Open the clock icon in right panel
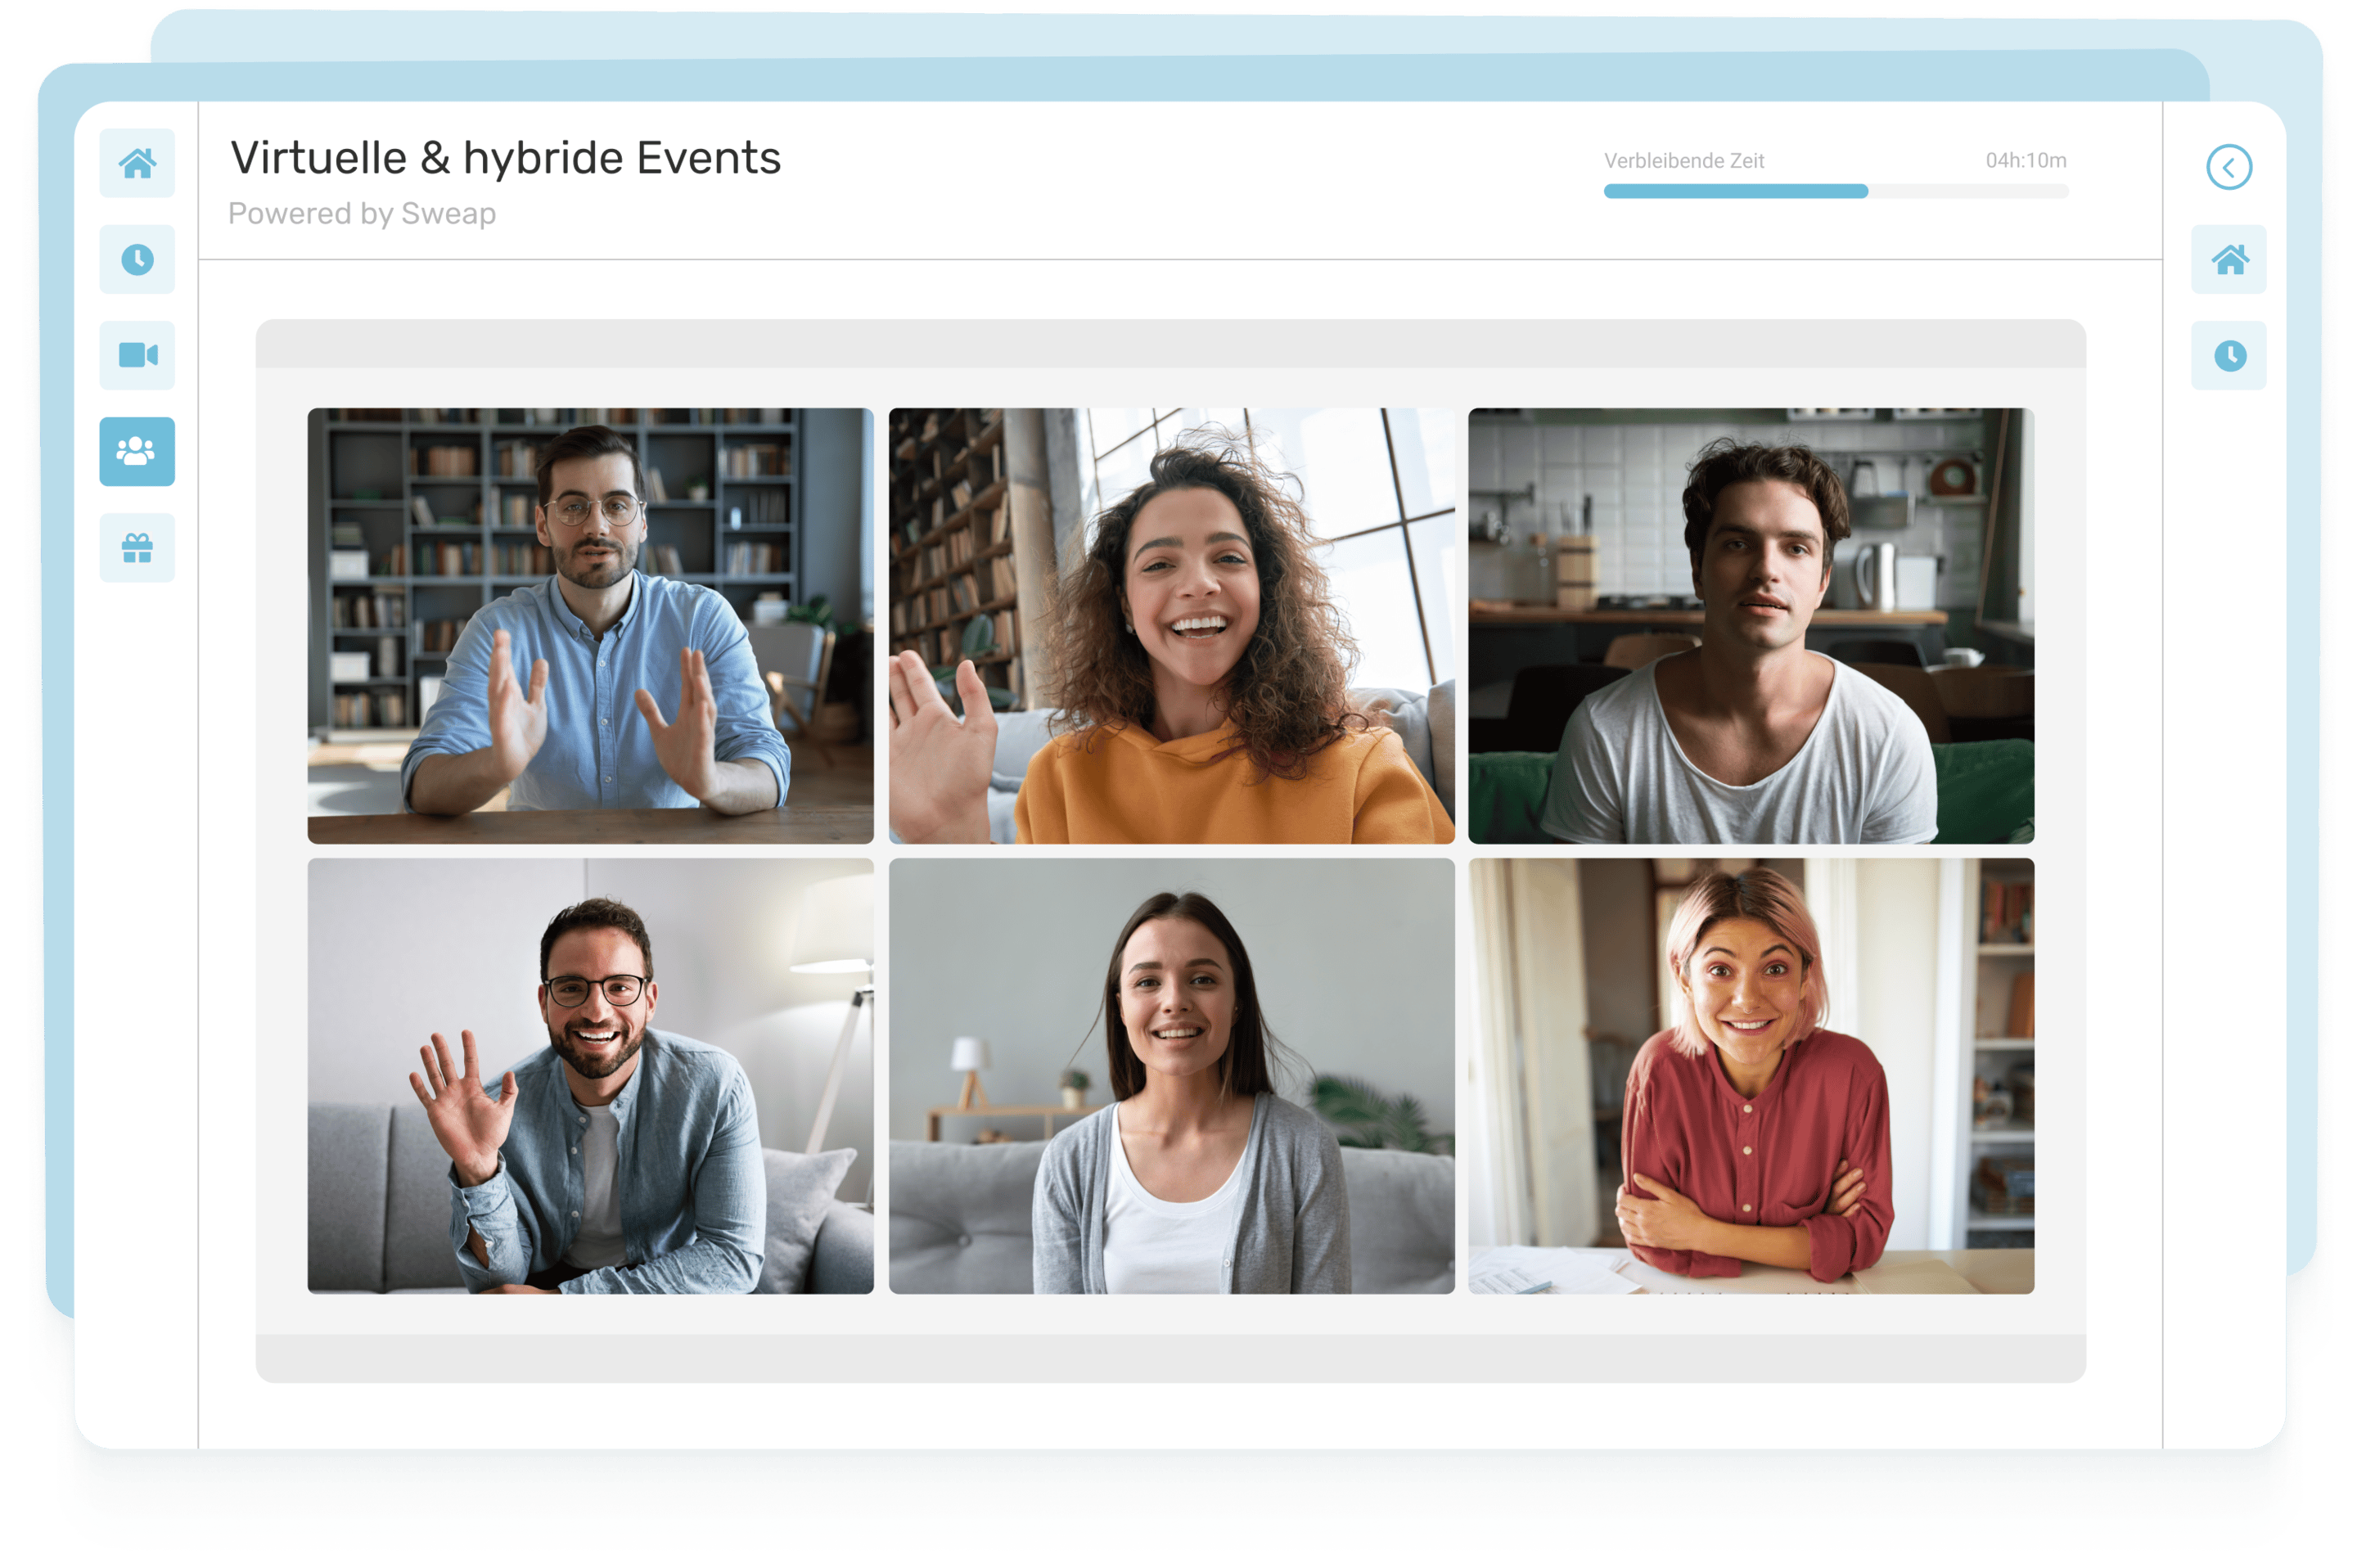This screenshot has width=2357, height=1568. click(2229, 356)
